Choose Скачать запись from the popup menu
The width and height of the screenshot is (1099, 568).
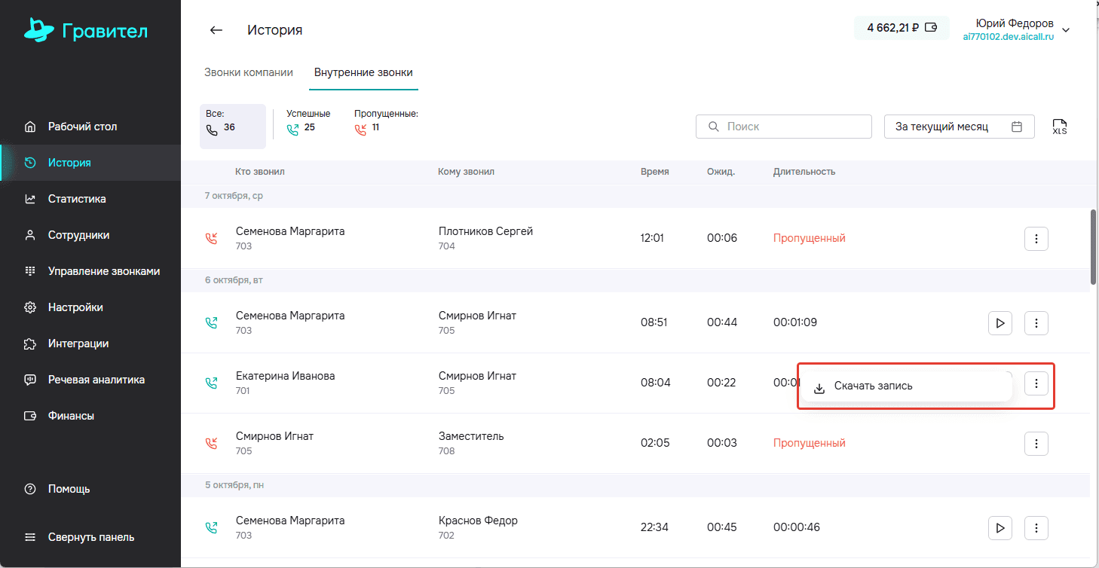[906, 386]
